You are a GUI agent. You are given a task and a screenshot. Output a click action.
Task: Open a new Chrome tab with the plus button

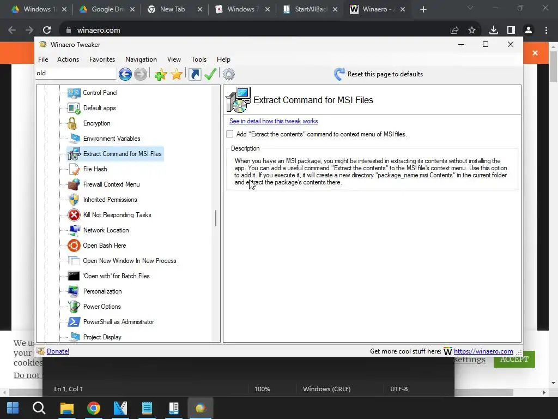pos(423,9)
